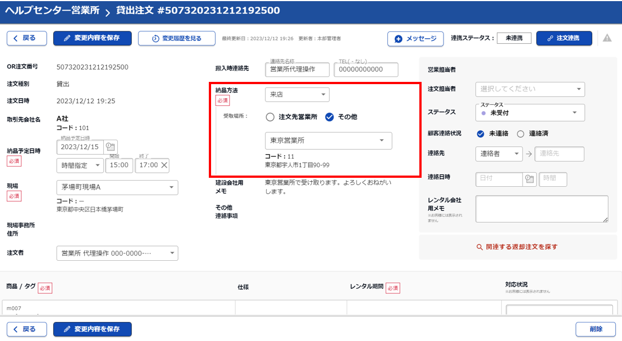622x341 pixels.
Task: Click the 削除 delete button
Action: point(595,329)
